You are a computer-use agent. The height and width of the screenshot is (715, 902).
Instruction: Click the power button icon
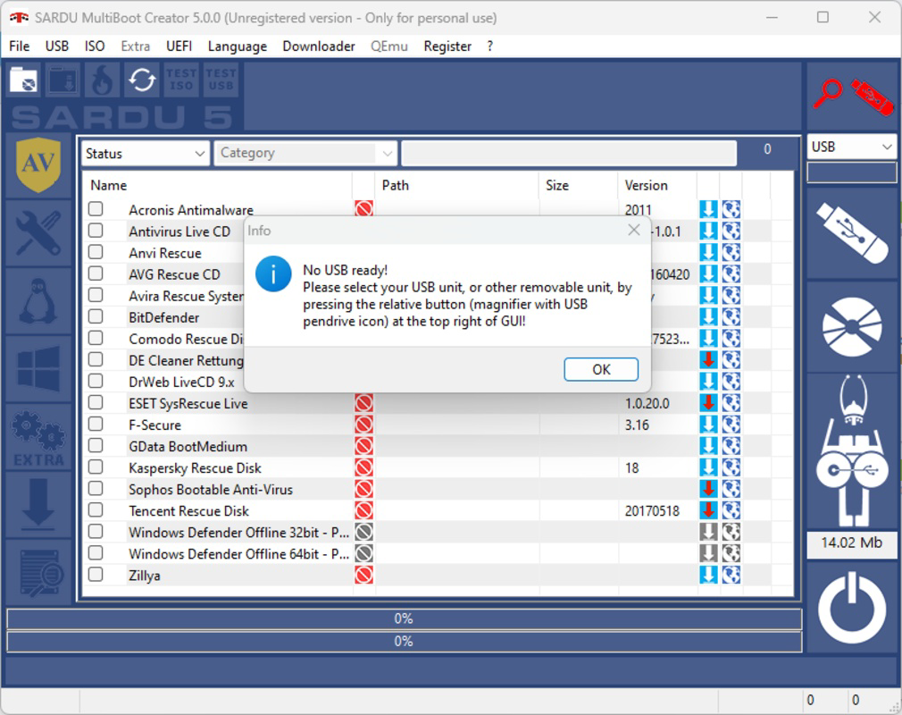coord(851,608)
